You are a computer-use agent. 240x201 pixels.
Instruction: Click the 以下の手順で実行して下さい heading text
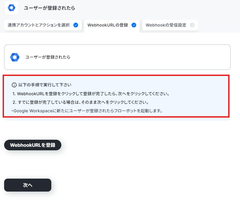pyautogui.click(x=45, y=85)
